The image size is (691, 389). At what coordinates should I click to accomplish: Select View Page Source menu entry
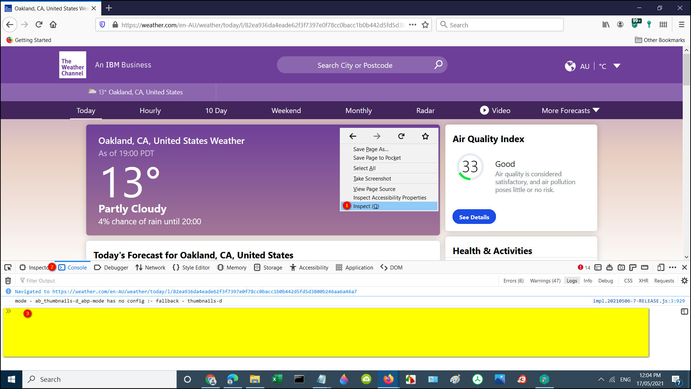pyautogui.click(x=374, y=189)
